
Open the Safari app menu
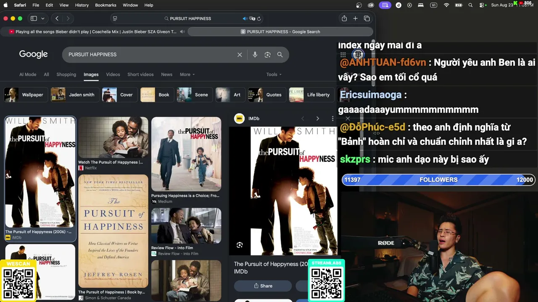tap(20, 5)
